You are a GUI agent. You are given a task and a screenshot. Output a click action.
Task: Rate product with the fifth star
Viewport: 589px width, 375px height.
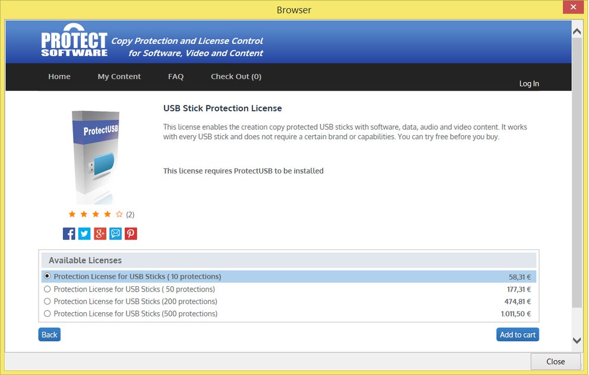119,214
